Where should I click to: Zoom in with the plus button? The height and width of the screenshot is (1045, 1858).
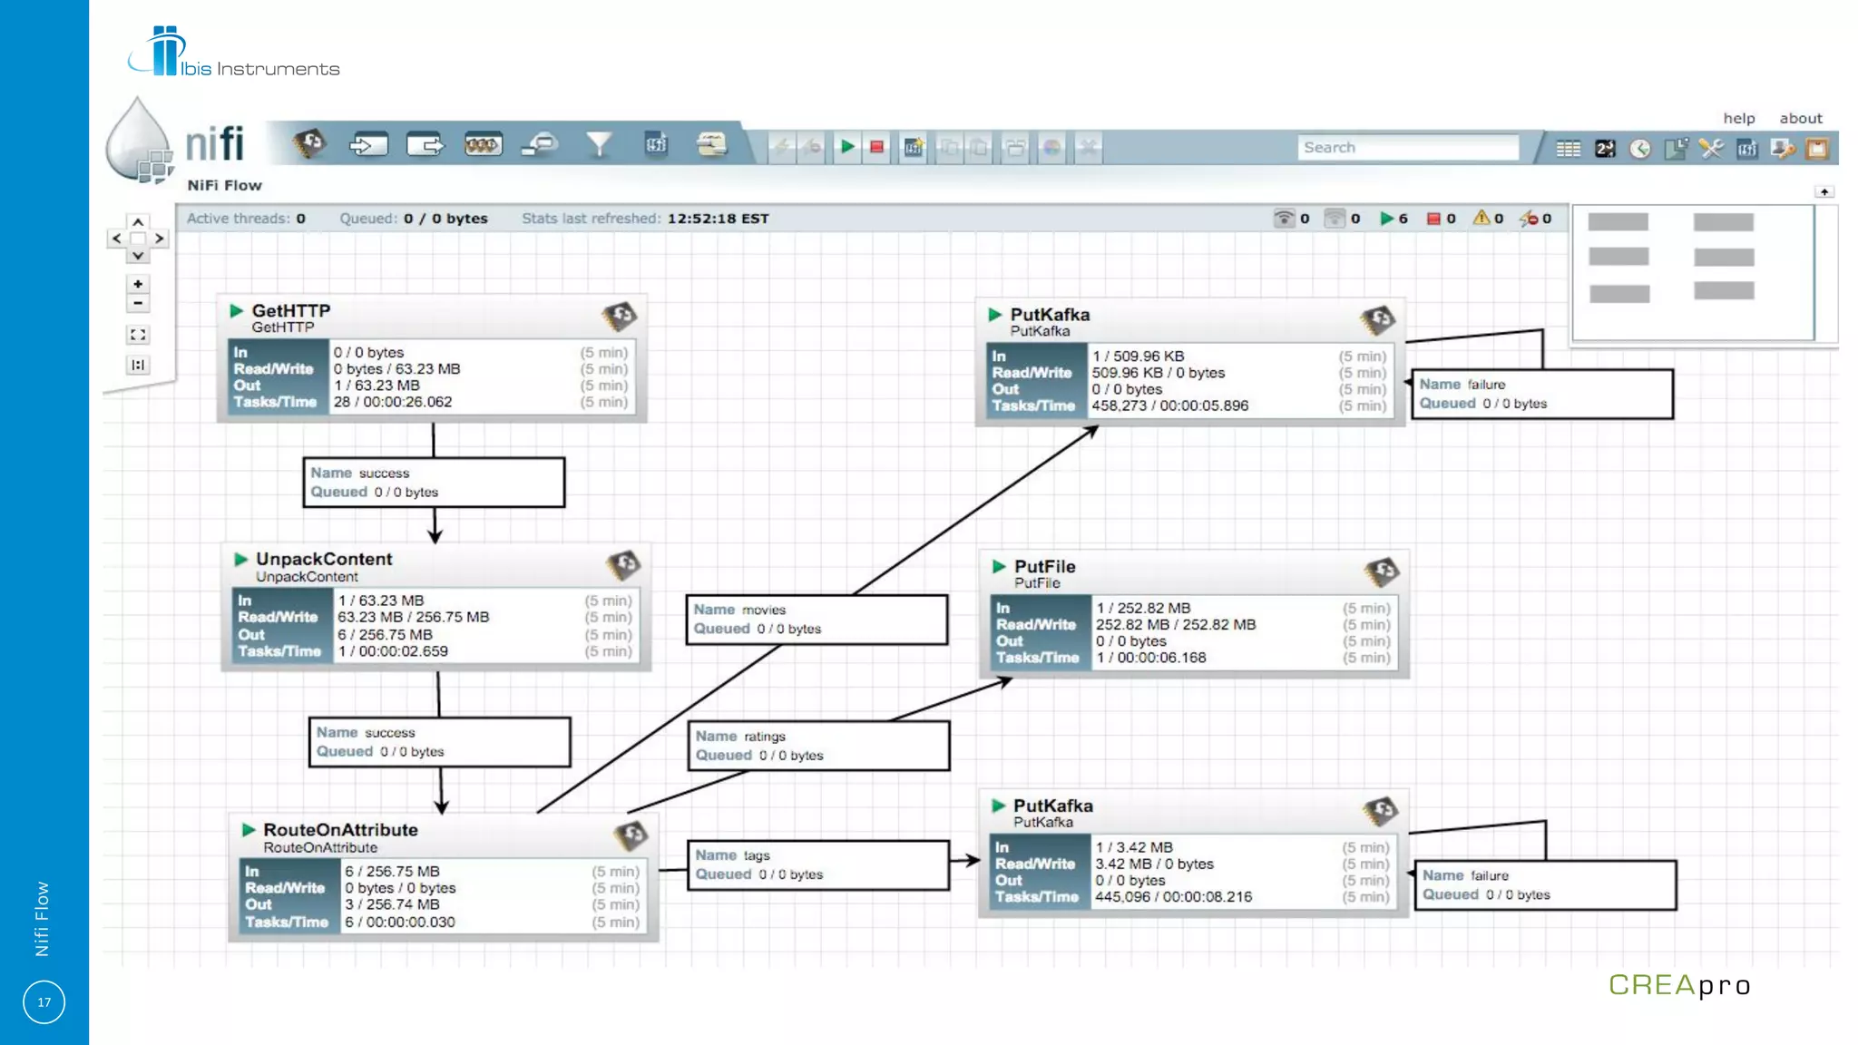click(138, 284)
